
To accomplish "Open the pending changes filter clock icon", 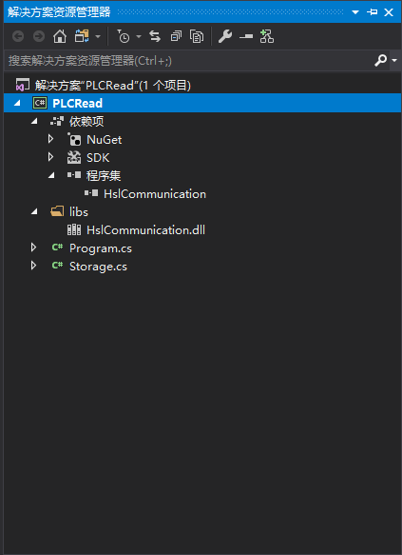I will point(124,36).
